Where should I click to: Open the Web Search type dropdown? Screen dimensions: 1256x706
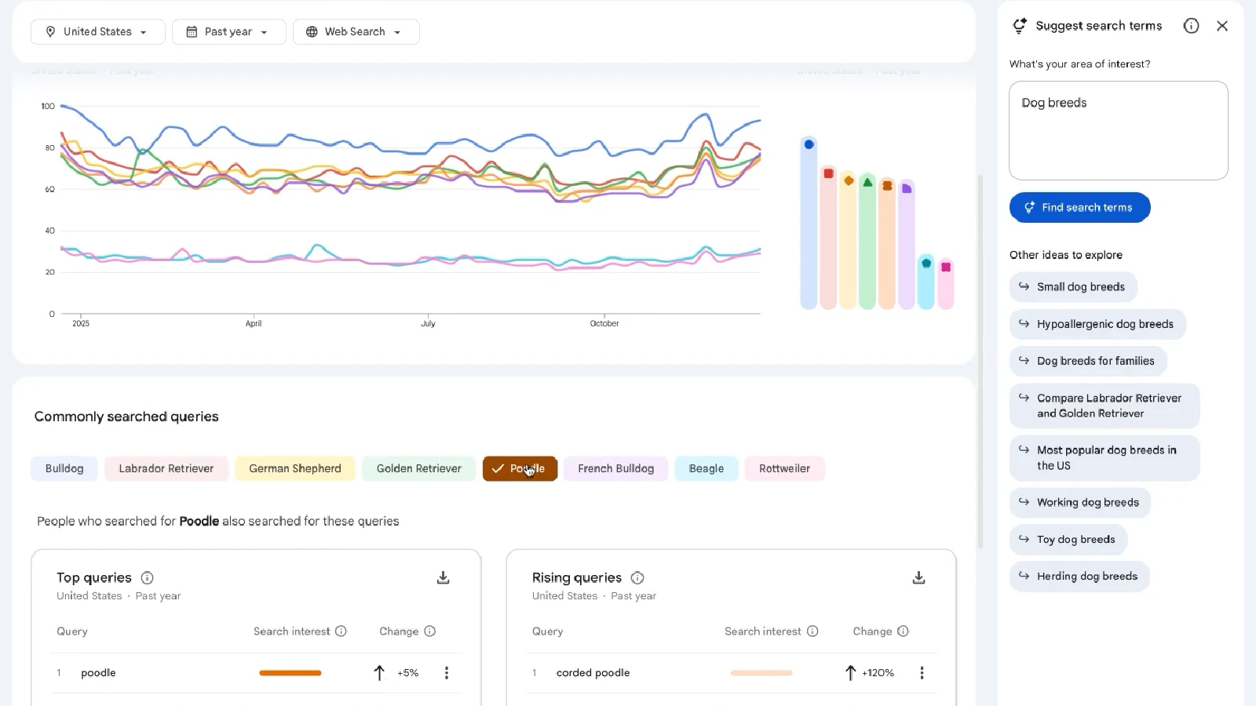coord(356,32)
